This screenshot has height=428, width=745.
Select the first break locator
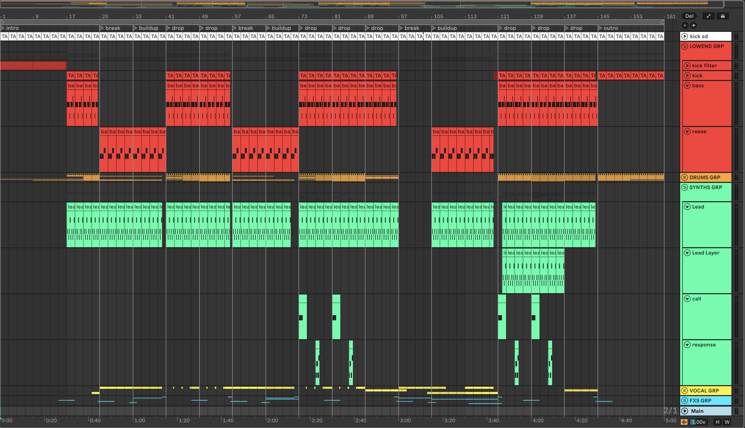112,28
